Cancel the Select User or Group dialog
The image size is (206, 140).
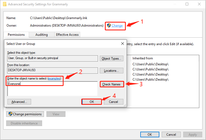pos(113,102)
